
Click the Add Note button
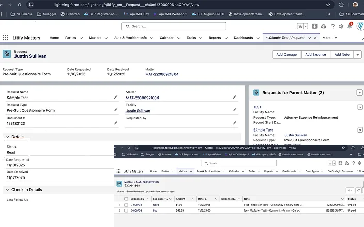pyautogui.click(x=342, y=55)
